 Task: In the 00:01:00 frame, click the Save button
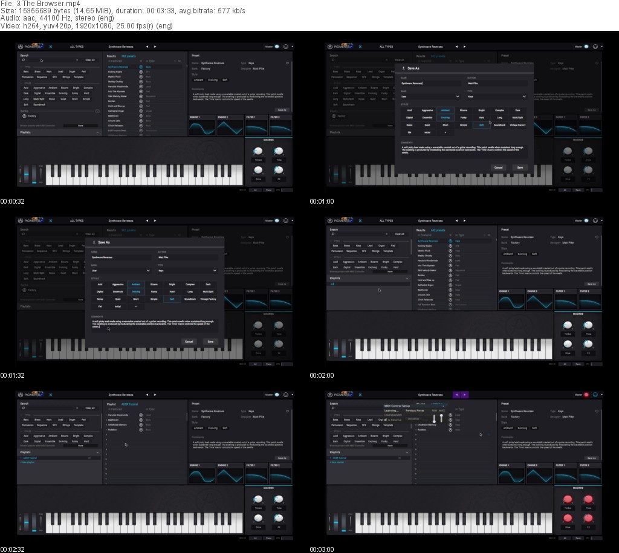520,168
